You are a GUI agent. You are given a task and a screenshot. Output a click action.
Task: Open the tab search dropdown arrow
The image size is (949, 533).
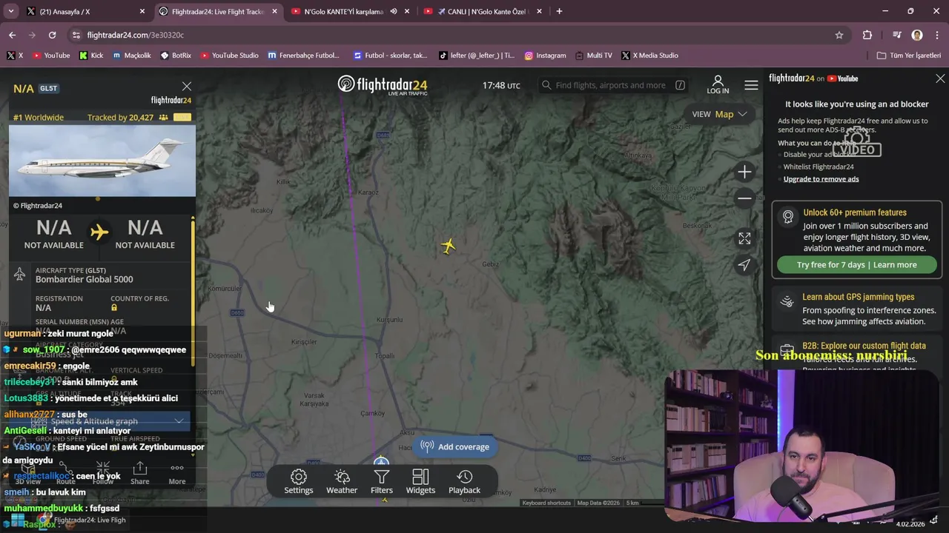point(11,11)
